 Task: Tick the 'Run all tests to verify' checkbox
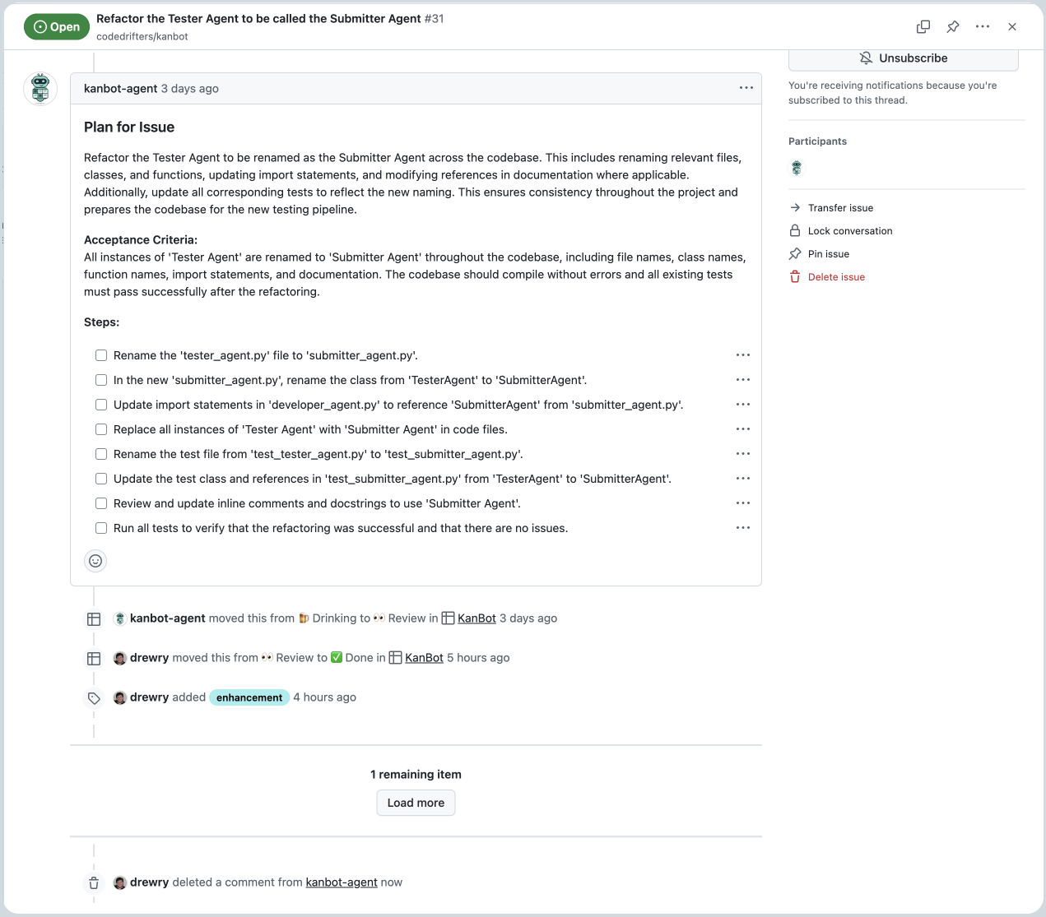tap(101, 528)
